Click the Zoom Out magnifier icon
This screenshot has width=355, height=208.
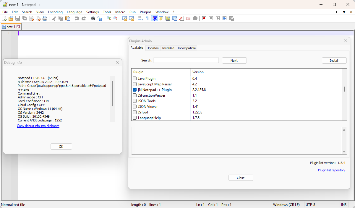tap(116, 18)
